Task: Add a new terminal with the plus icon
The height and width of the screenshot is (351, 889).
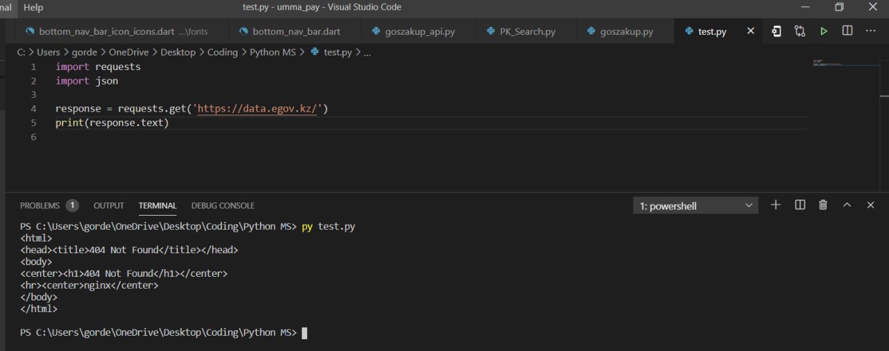Action: coord(776,205)
